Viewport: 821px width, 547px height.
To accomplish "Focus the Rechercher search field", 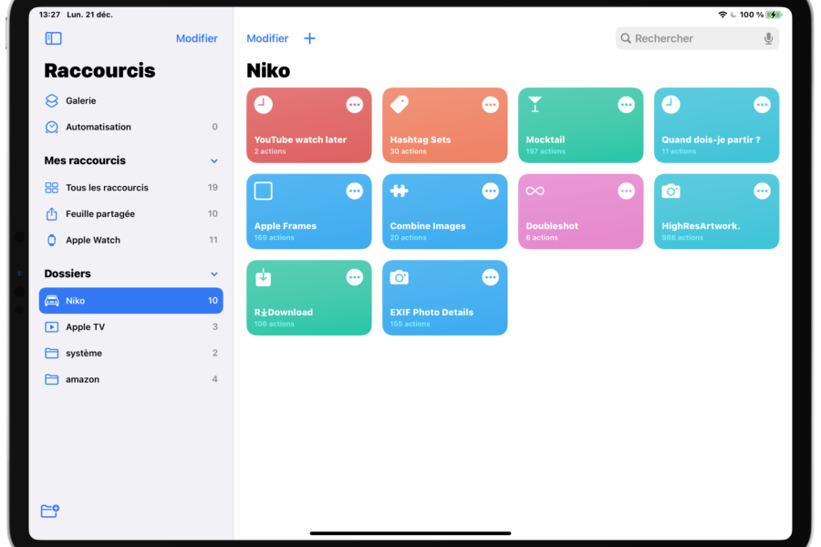I will (x=697, y=38).
